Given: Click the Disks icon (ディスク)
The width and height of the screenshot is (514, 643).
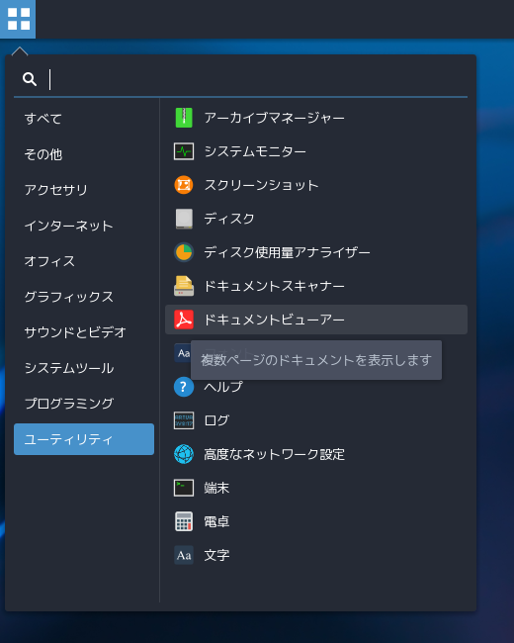Looking at the screenshot, I should point(184,219).
